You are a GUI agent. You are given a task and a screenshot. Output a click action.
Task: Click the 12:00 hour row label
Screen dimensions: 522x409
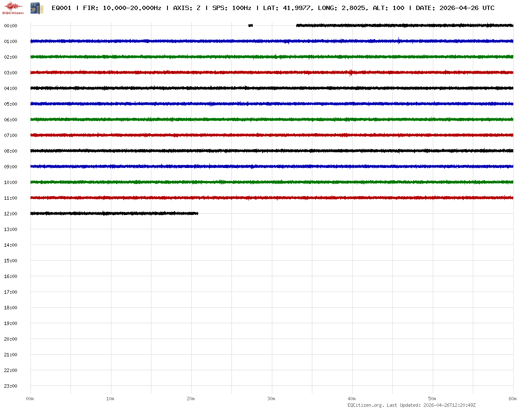tap(10, 214)
